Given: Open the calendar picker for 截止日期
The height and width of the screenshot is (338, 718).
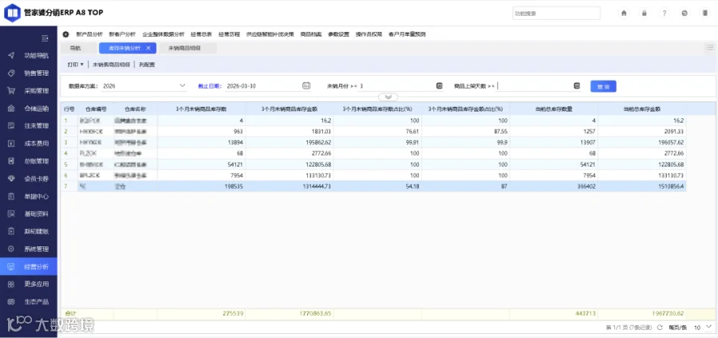Looking at the screenshot, I should (x=306, y=85).
